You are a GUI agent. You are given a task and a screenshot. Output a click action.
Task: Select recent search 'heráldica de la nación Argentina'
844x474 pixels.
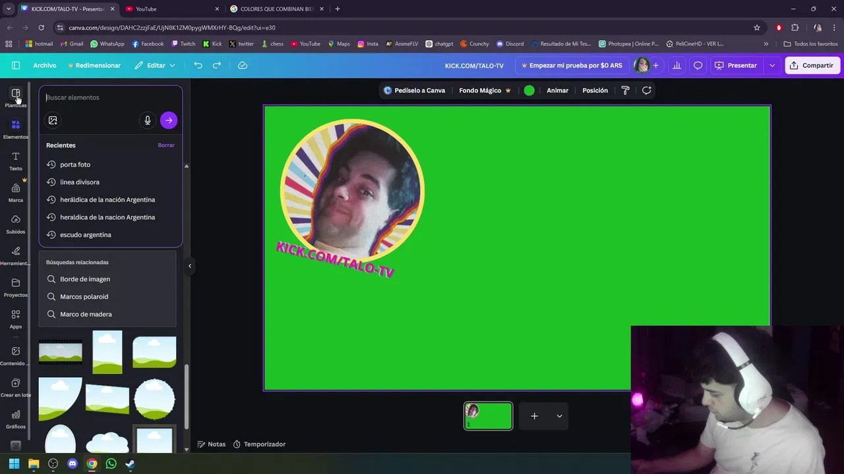pyautogui.click(x=110, y=199)
